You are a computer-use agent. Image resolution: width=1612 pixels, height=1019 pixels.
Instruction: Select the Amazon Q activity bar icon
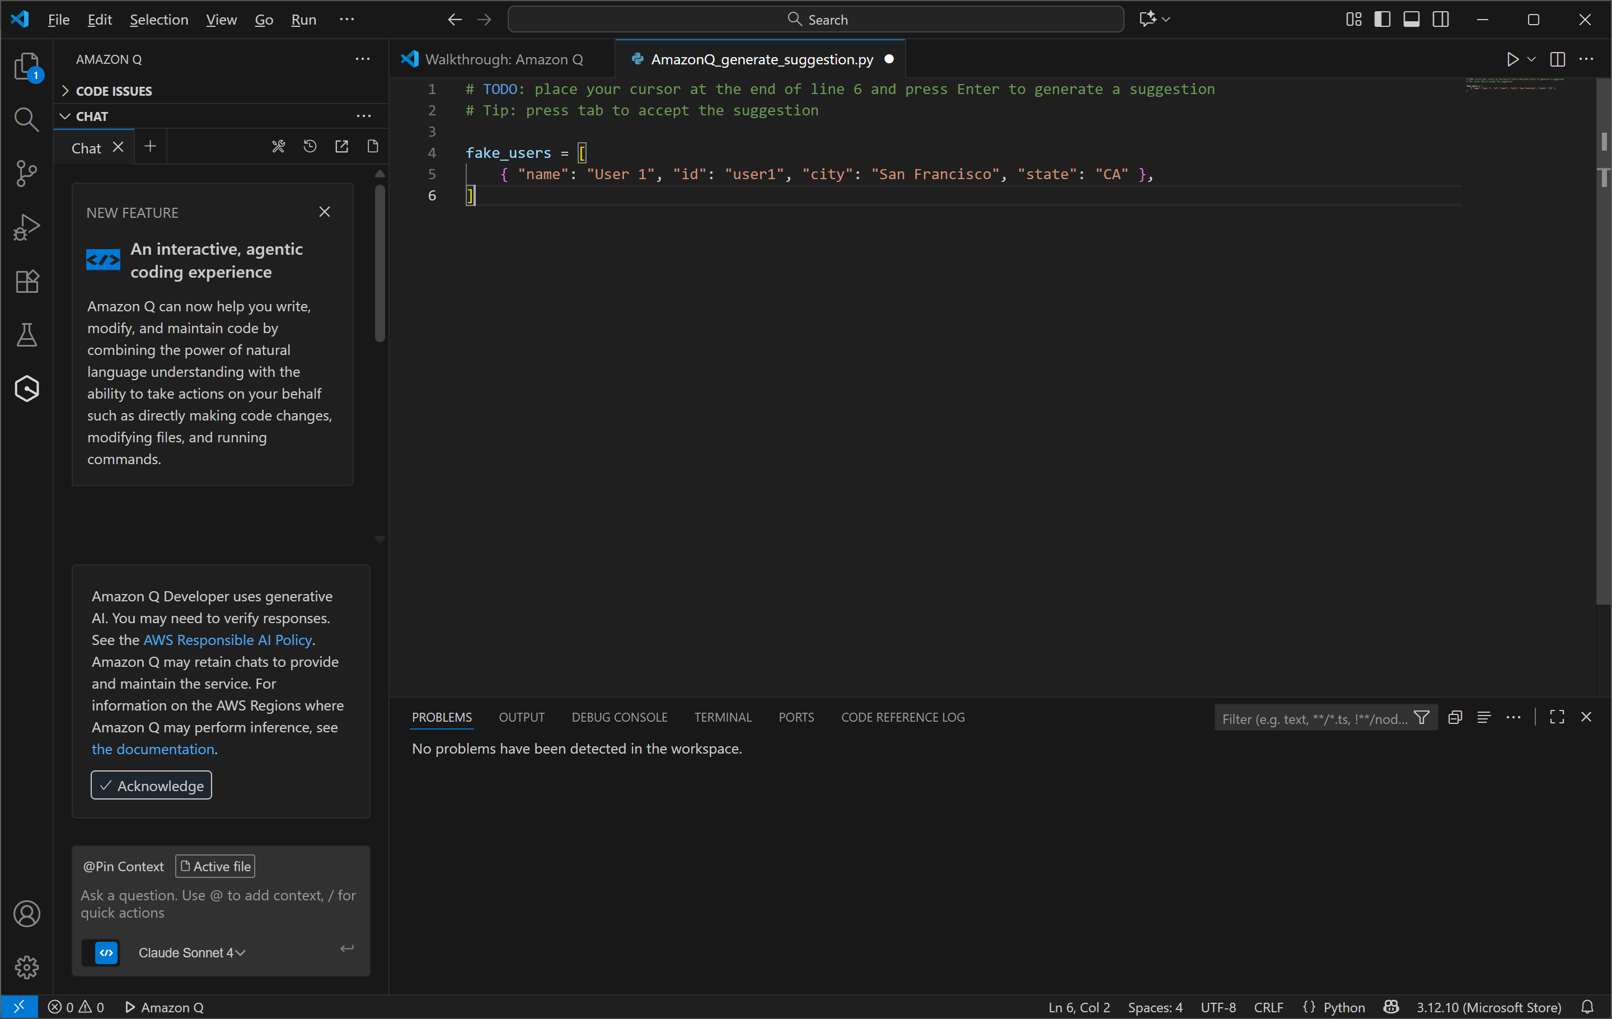coord(27,389)
